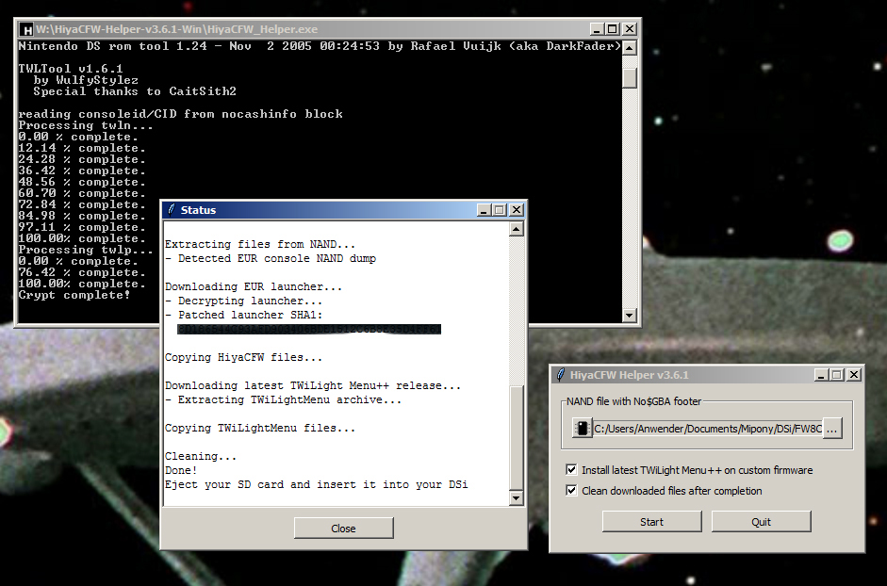Click 'by WulfyStylez' line in console

tap(86, 80)
